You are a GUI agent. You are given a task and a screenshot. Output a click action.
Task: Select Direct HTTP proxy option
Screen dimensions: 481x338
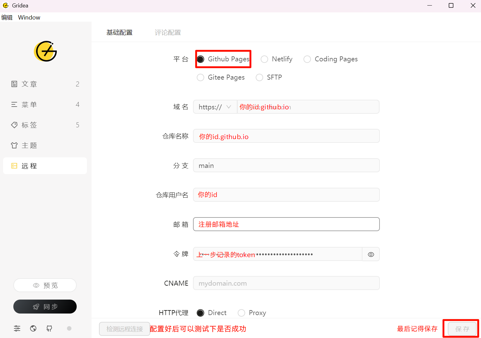point(212,313)
